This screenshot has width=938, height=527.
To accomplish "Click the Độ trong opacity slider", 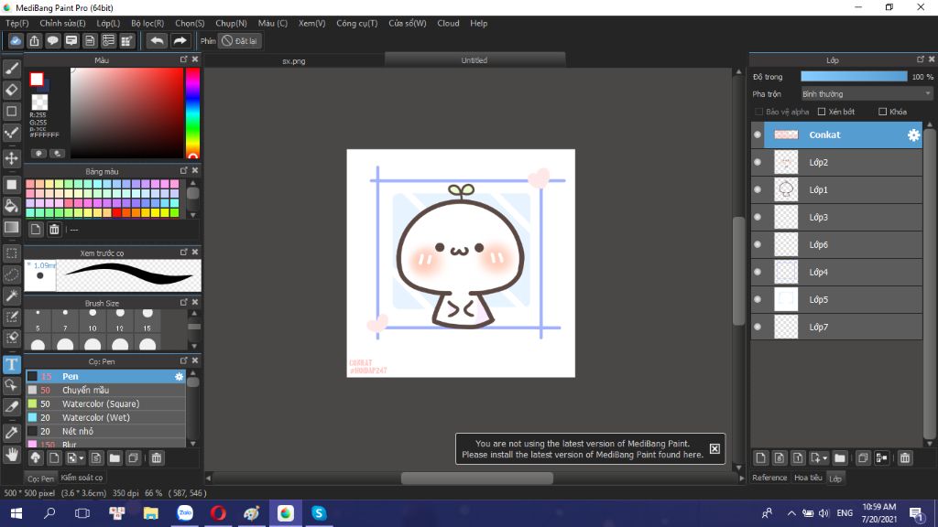I will [854, 77].
